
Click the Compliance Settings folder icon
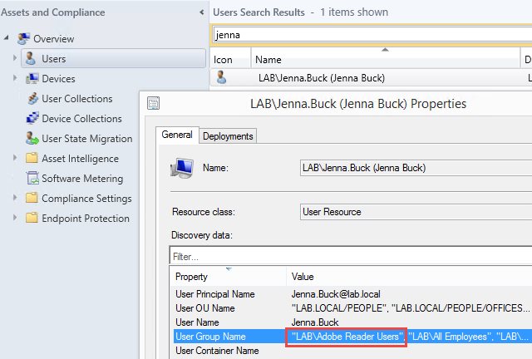(x=32, y=198)
